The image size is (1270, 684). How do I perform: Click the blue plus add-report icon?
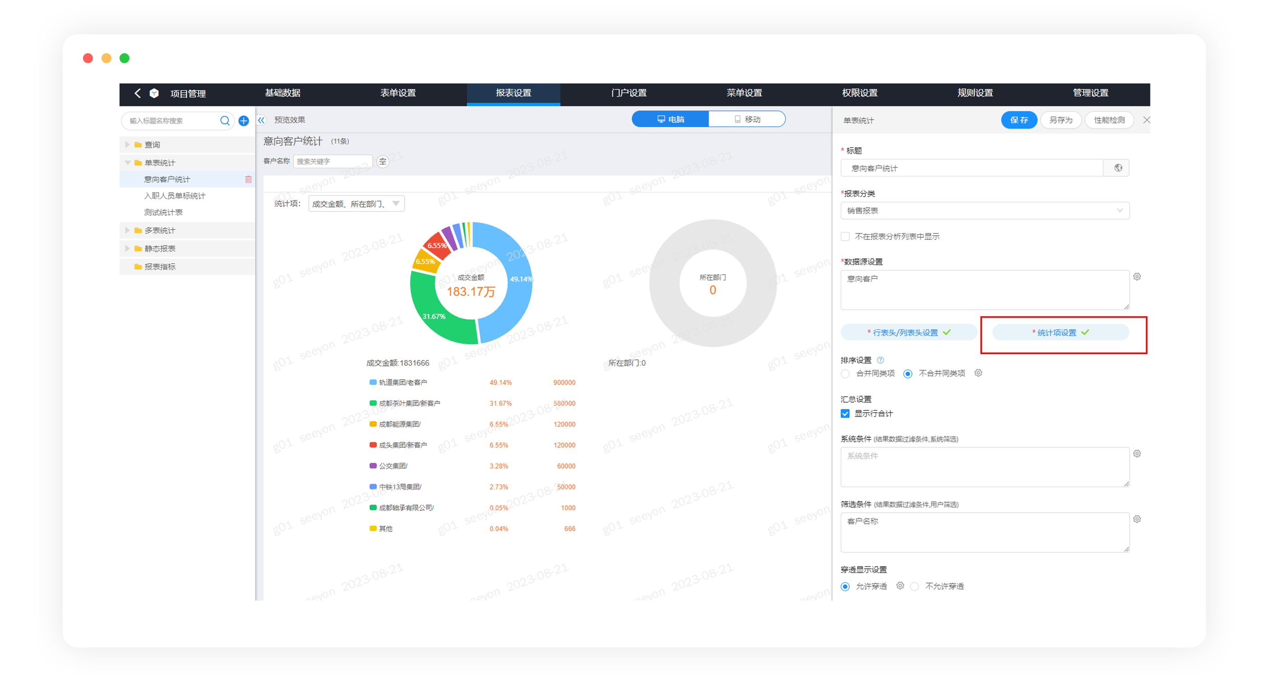(244, 121)
